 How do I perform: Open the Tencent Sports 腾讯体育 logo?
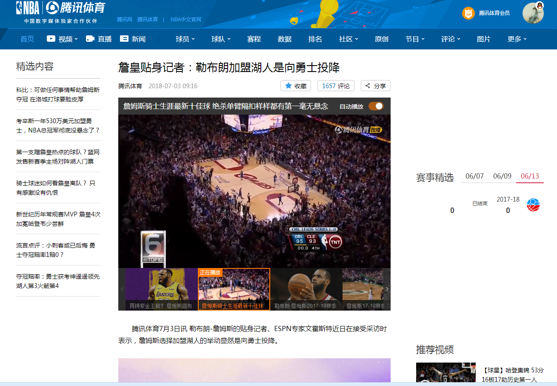(x=75, y=8)
